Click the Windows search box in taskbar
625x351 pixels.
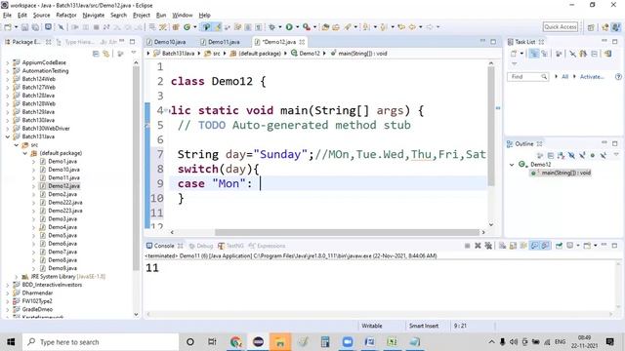click(101, 342)
